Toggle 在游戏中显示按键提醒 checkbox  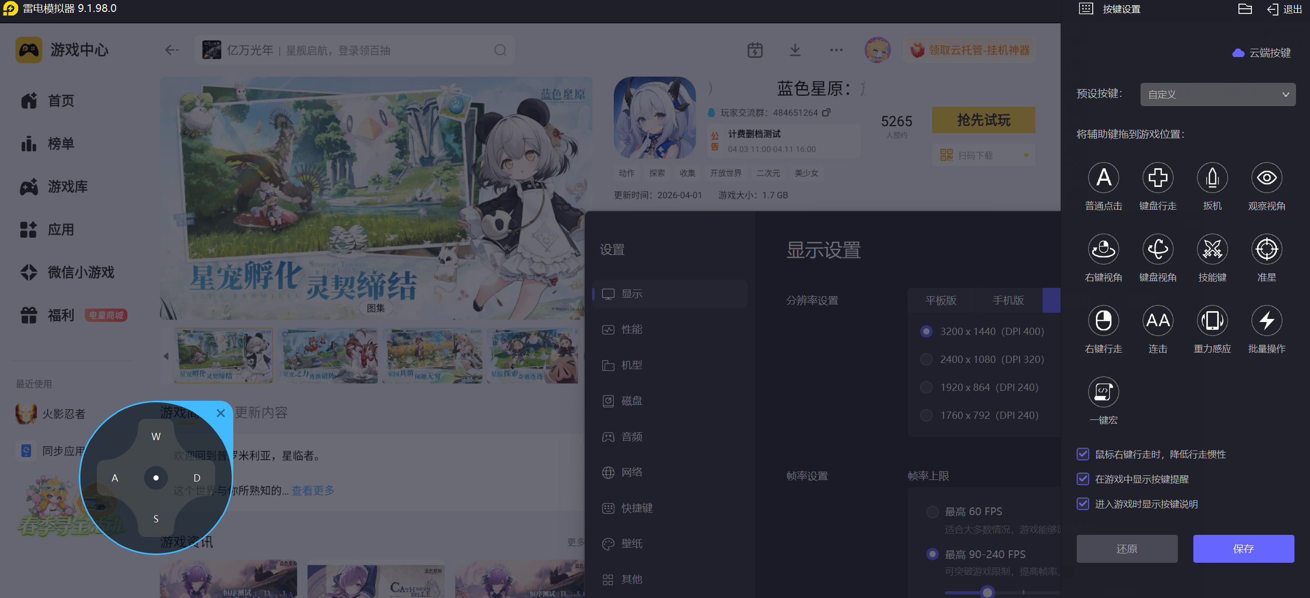coord(1083,479)
